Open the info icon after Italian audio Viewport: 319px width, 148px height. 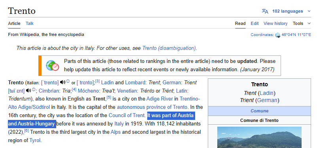68,81
